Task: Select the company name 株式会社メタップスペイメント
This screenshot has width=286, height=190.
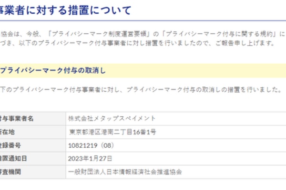Action: [112, 118]
